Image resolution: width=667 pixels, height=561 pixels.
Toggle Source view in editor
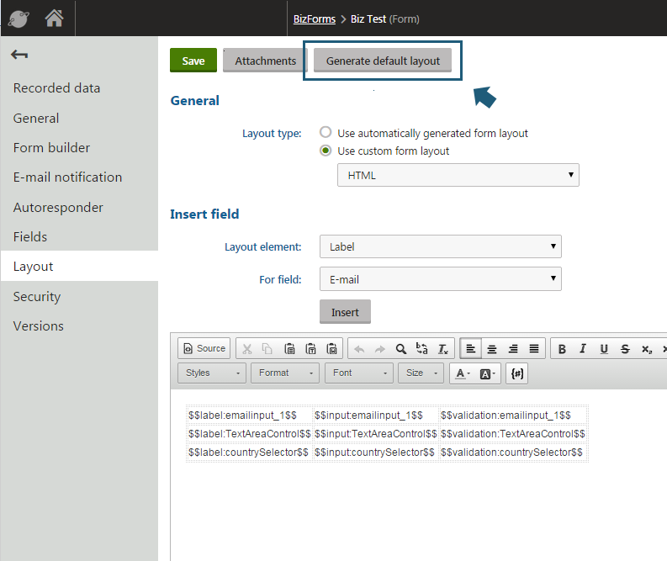tap(203, 348)
